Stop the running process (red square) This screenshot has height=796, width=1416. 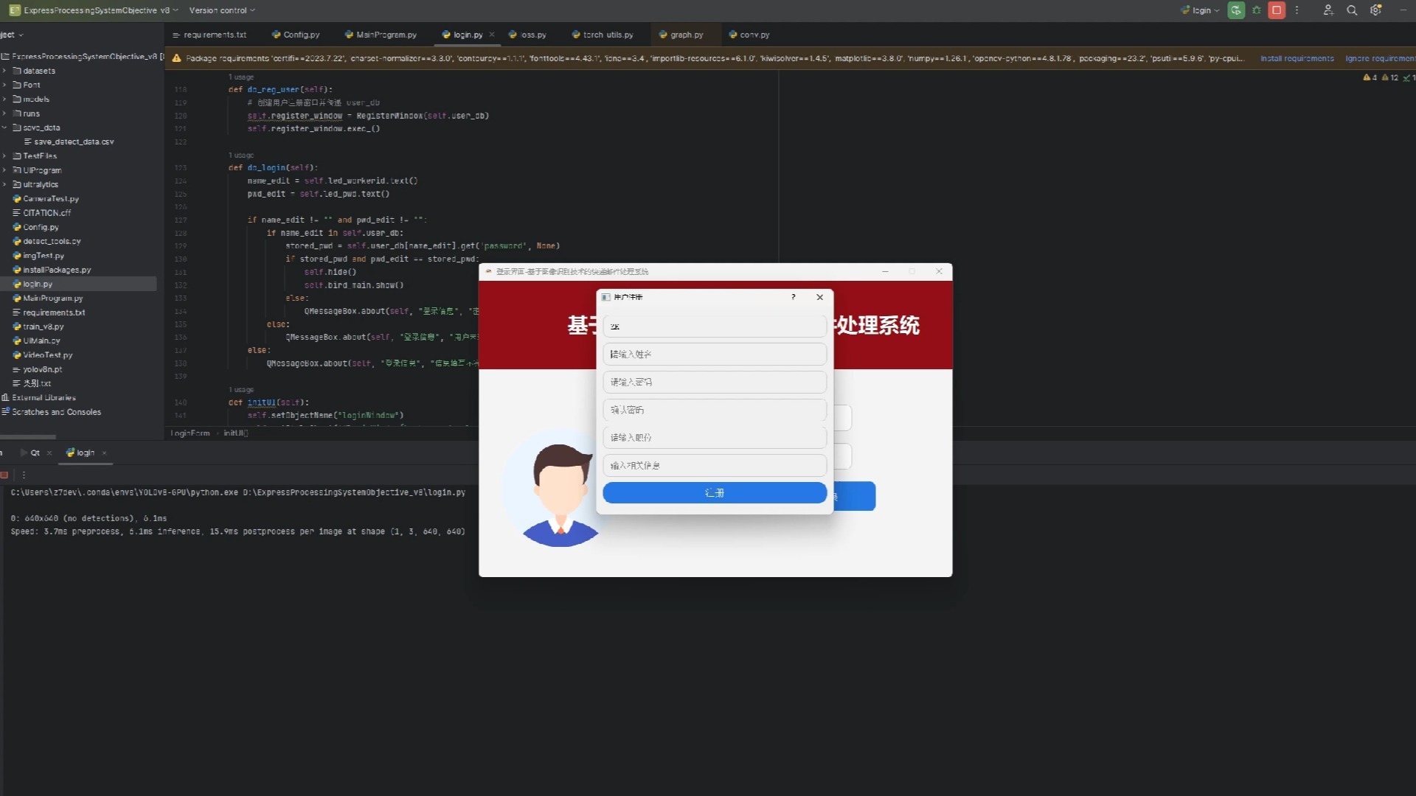click(1277, 10)
